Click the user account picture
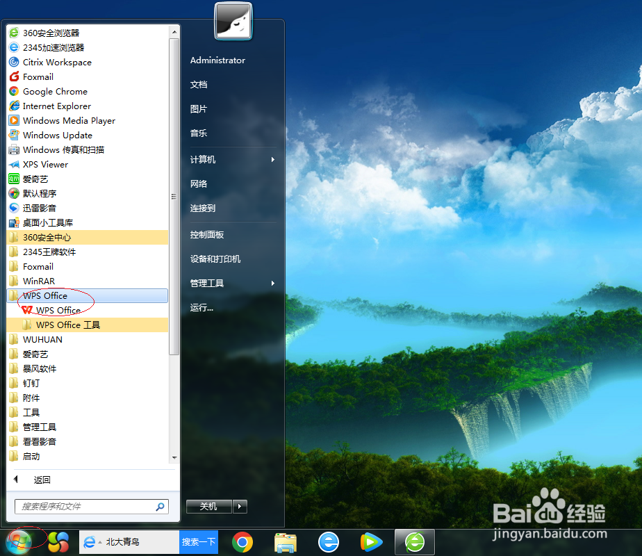 point(233,22)
